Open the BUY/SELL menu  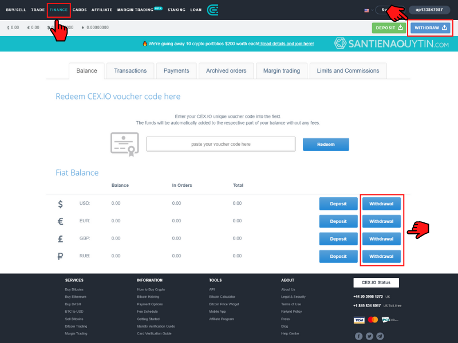pyautogui.click(x=16, y=10)
